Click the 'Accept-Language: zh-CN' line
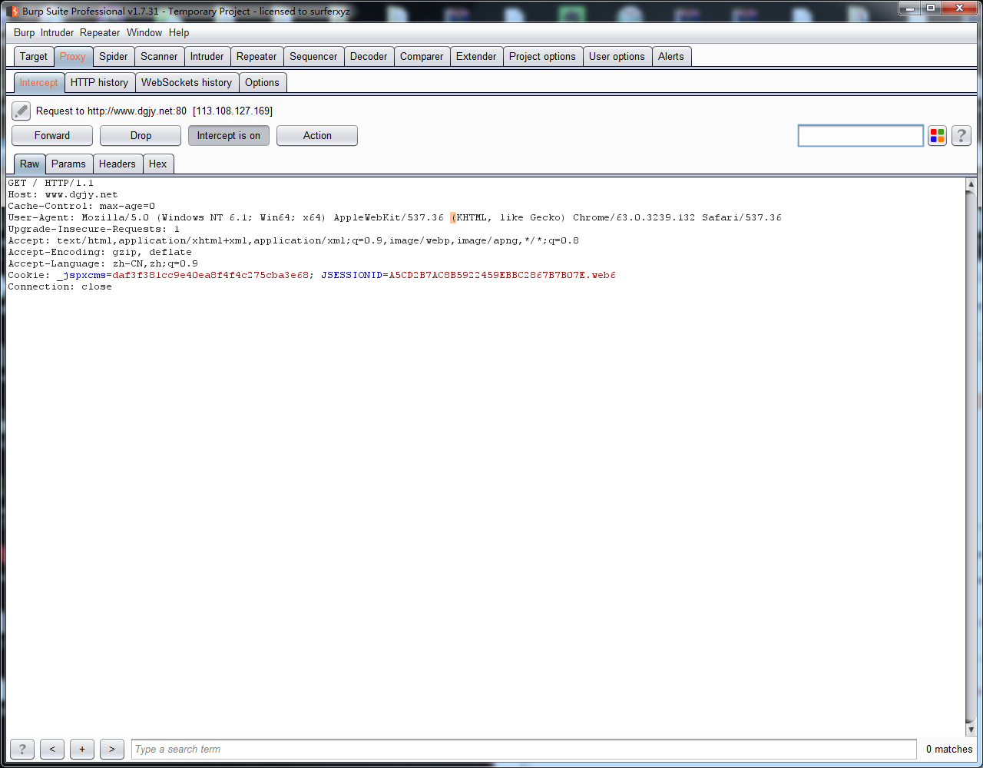This screenshot has height=768, width=983. pyautogui.click(x=103, y=263)
